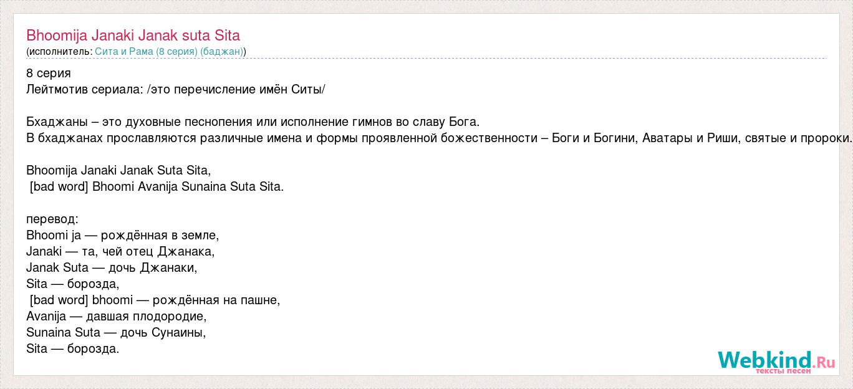Click the last 'Sita — борозда.' line
853x389 pixels.
[72, 349]
